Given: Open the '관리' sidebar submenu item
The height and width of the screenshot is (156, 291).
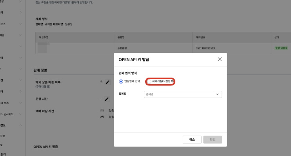Looking at the screenshot, I should coord(3,154).
